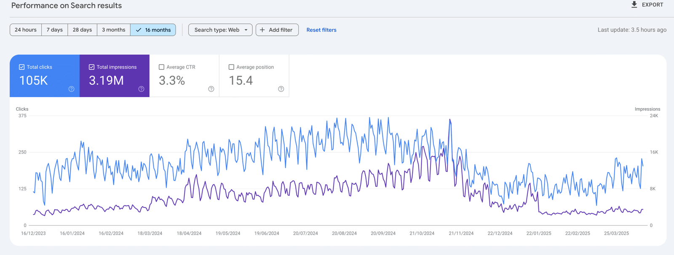Select the 7 days date range
This screenshot has width=674, height=255.
[x=55, y=30]
